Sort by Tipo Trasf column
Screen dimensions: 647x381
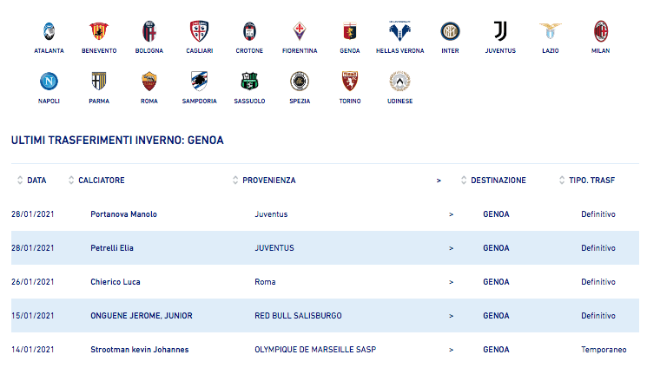[591, 181]
